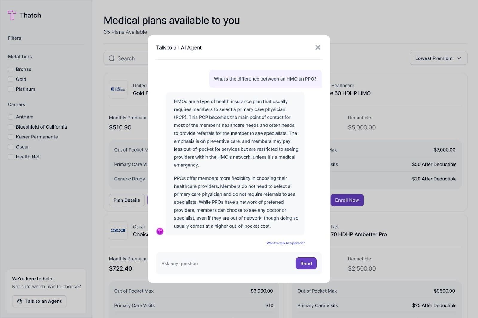Click the United Healthcare carrier logo
This screenshot has width=478, height=318.
coord(118,89)
